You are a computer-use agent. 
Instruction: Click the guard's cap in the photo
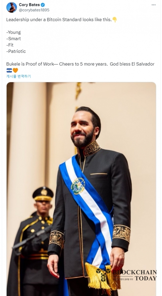[x=43, y=194]
